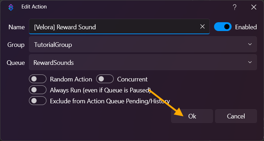Click the Group dropdown chevron arrow

click(250, 44)
